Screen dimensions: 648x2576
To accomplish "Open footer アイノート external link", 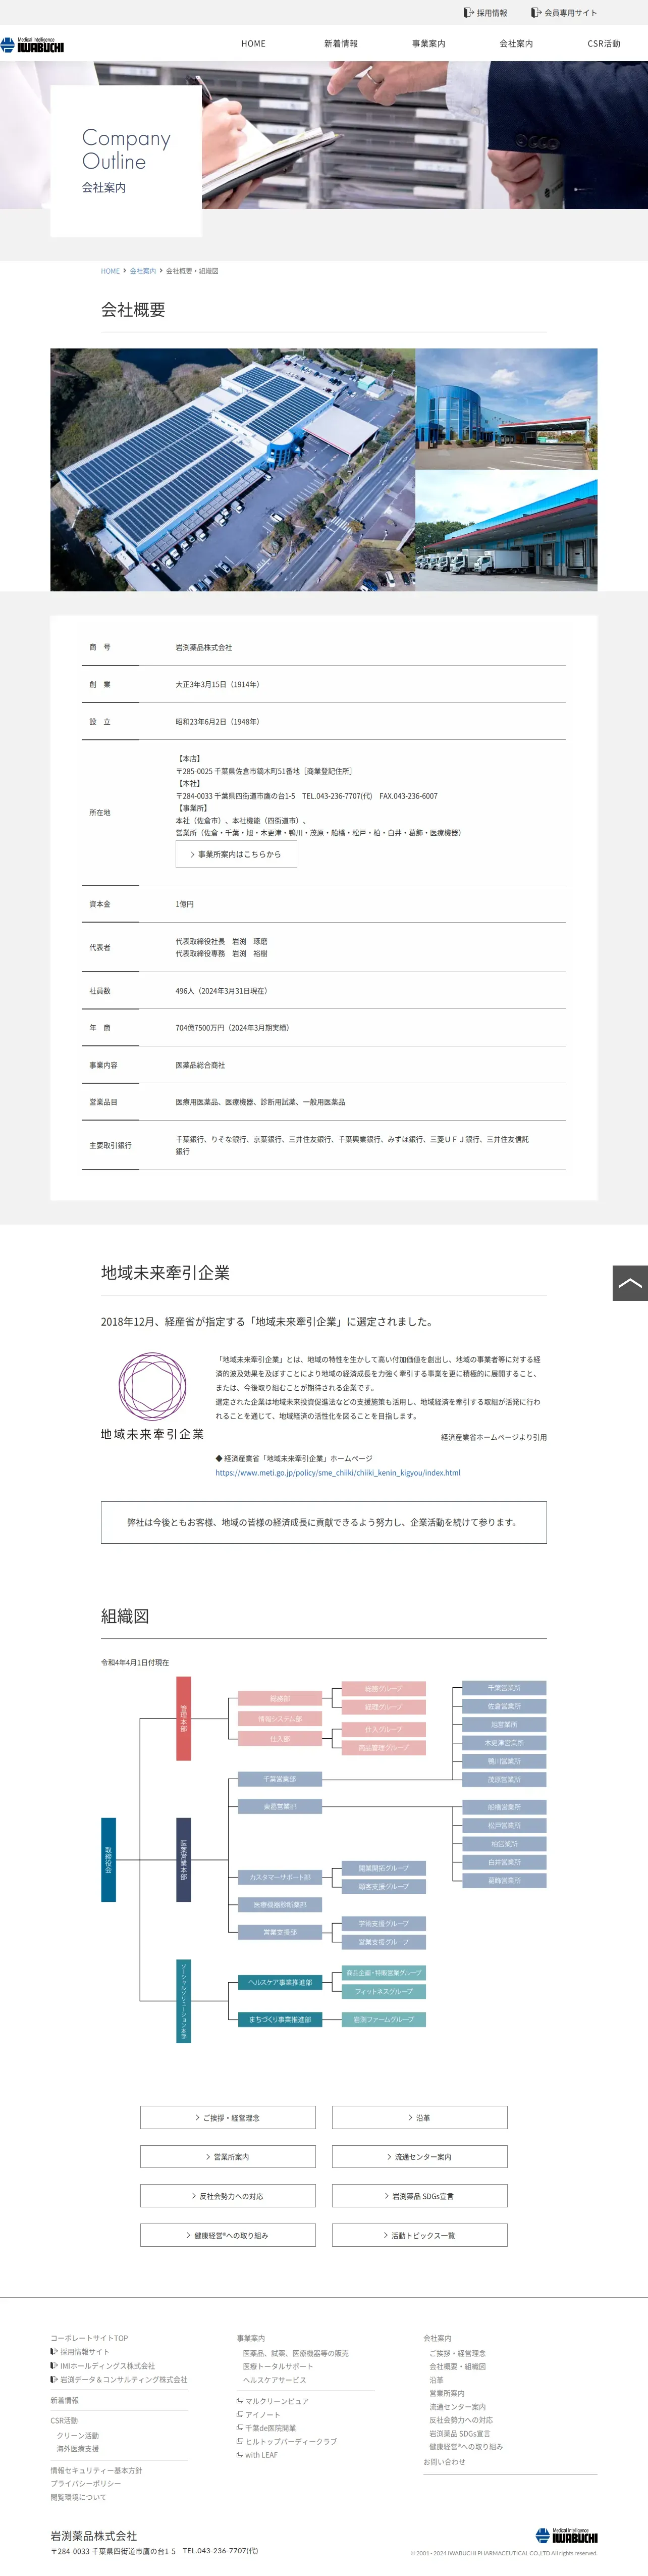I will pos(262,2415).
